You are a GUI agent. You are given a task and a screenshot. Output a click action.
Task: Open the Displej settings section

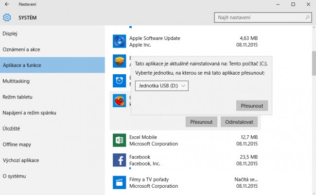point(10,33)
